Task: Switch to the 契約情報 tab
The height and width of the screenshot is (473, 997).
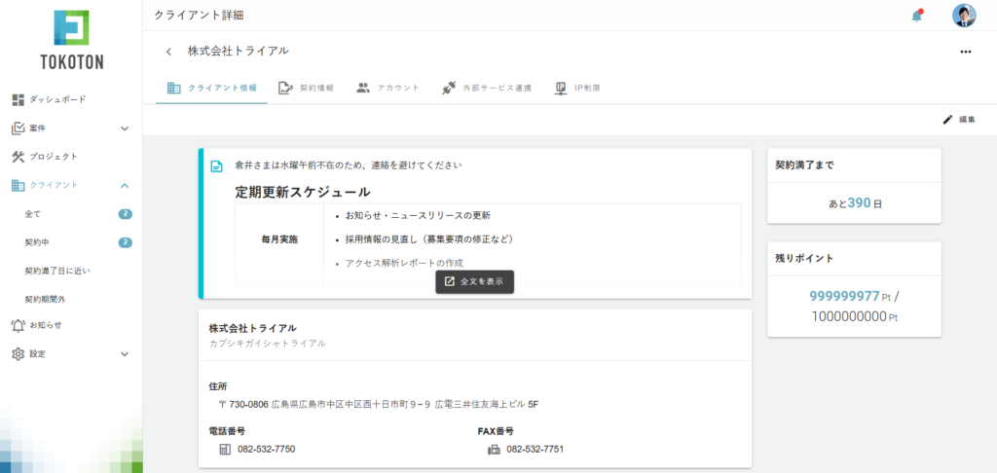Action: tap(307, 88)
